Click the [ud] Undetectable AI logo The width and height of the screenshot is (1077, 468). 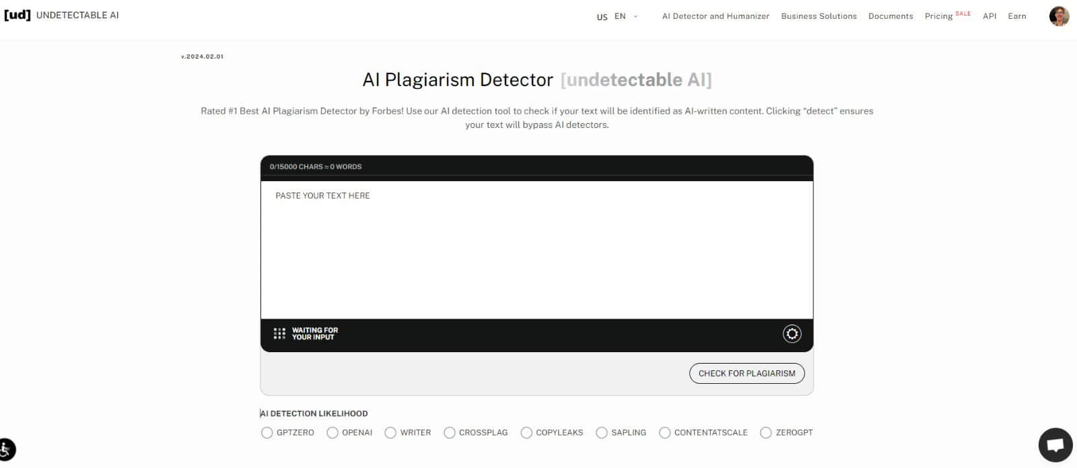click(61, 15)
